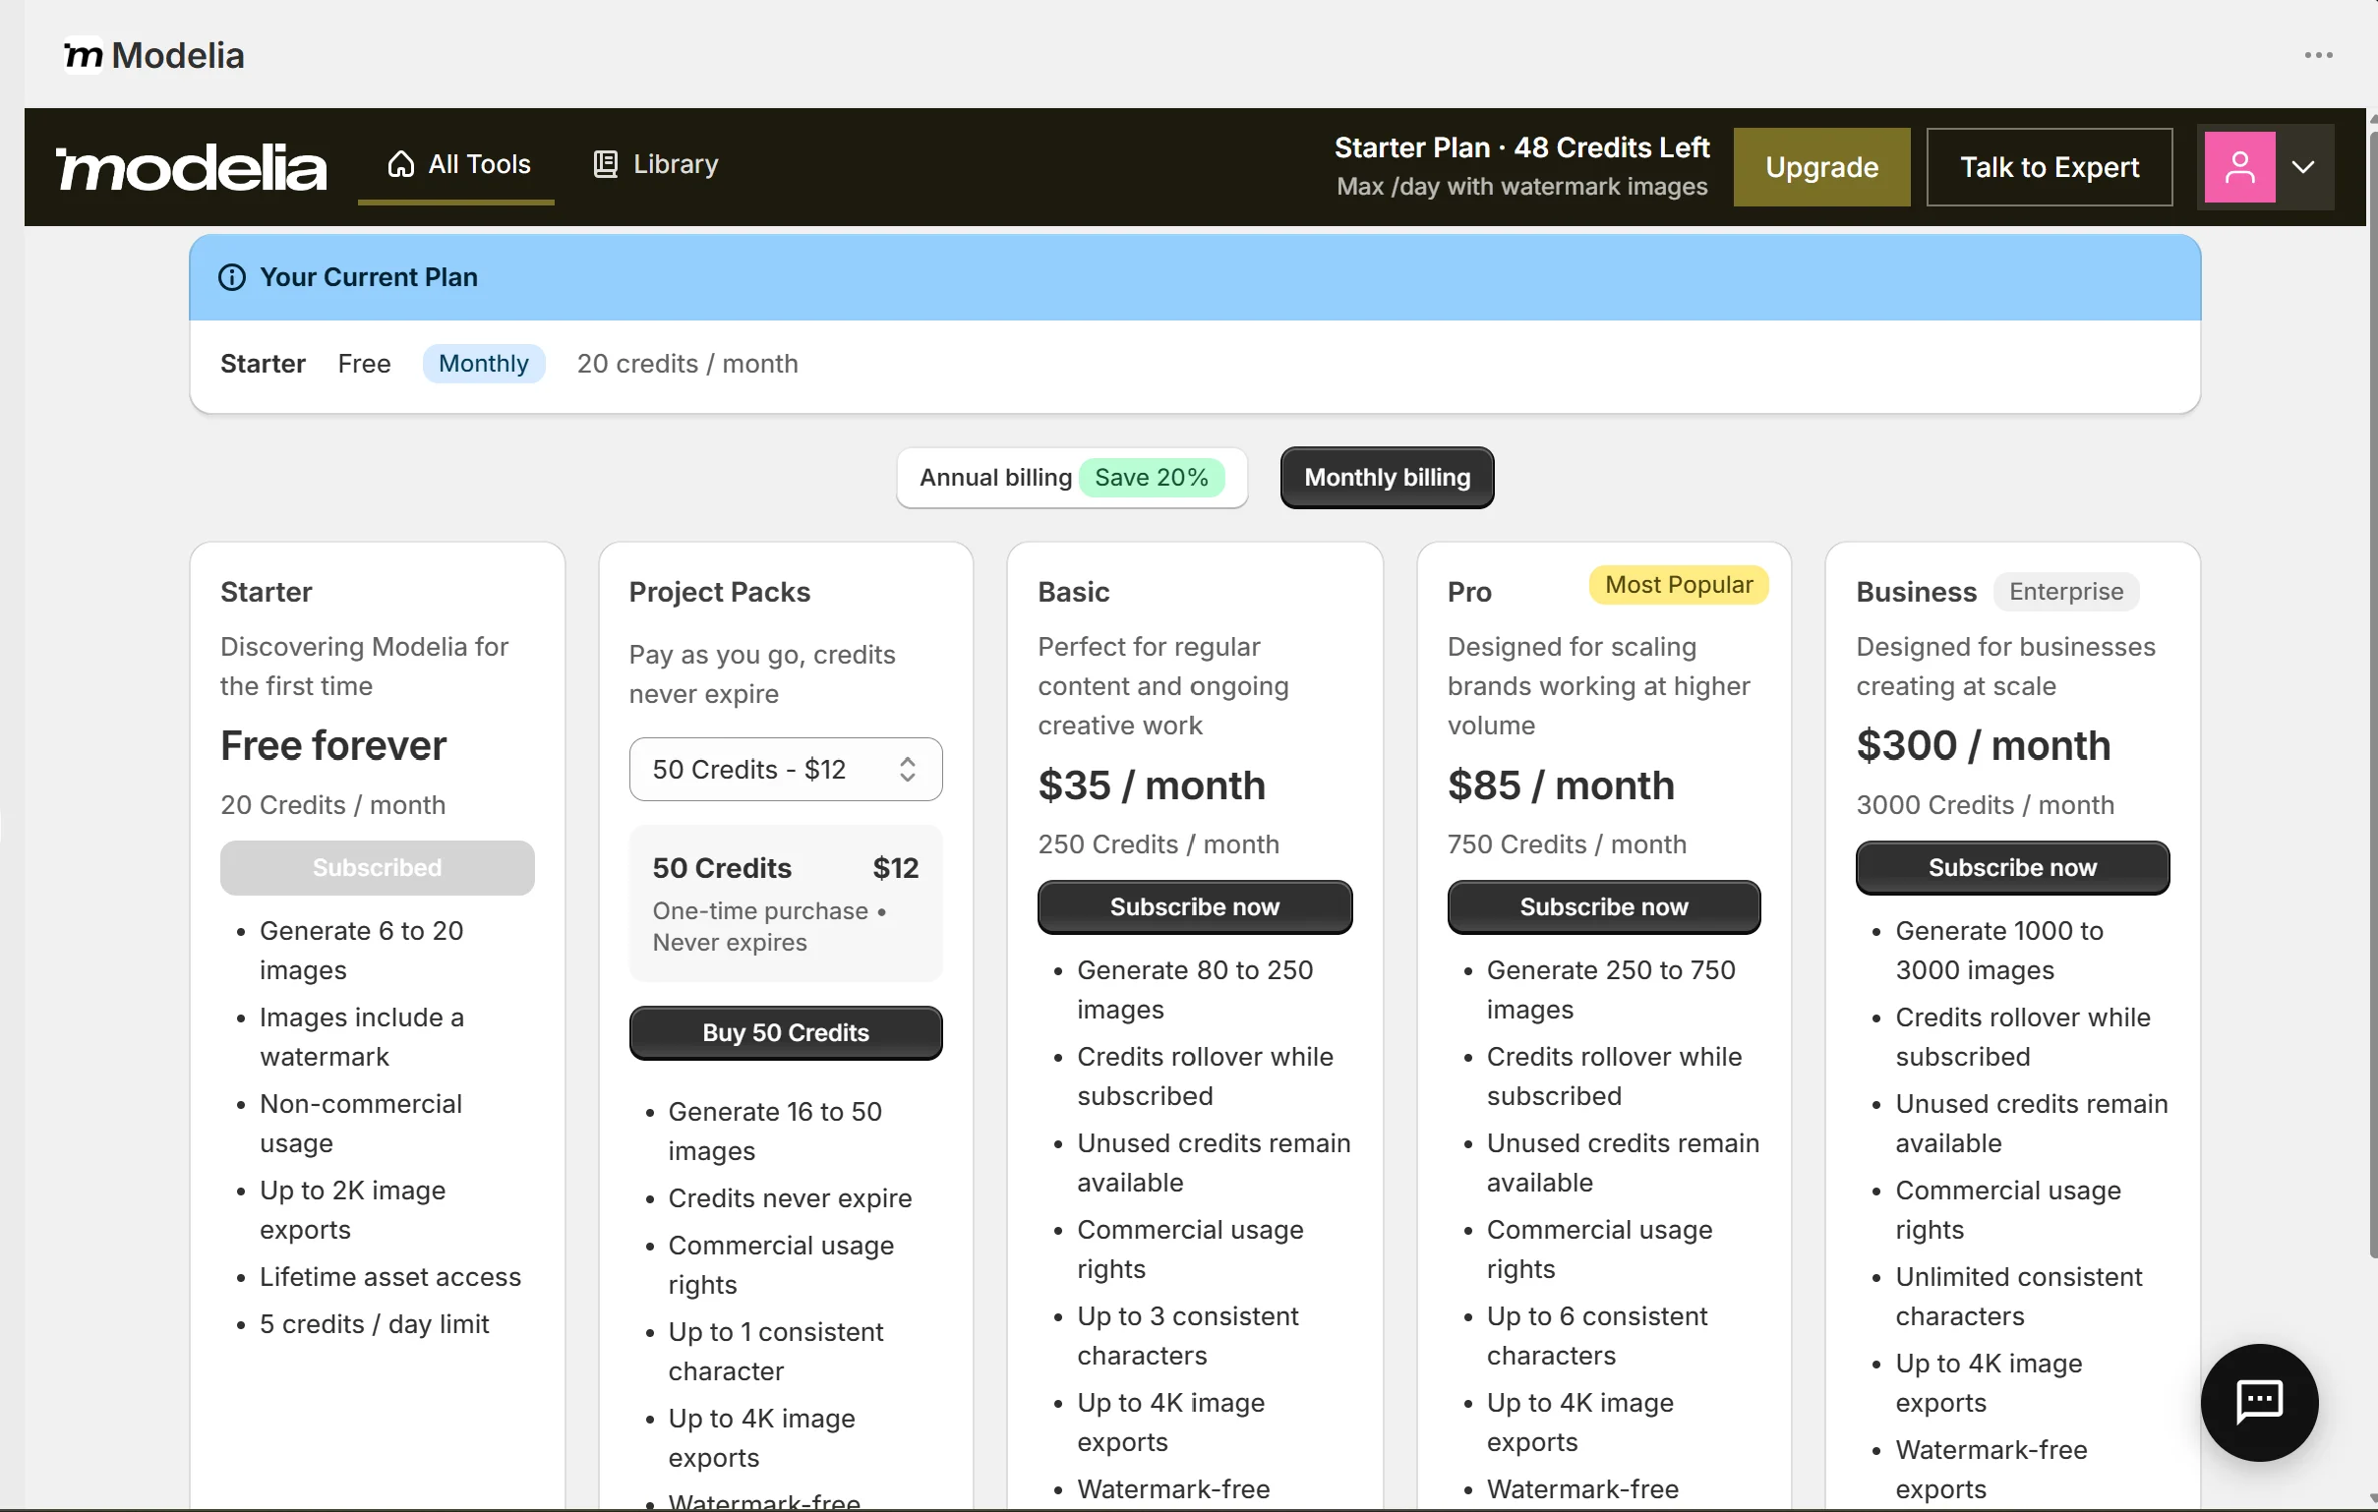Switch to Annual billing
The height and width of the screenshot is (1512, 2378).
1072,478
